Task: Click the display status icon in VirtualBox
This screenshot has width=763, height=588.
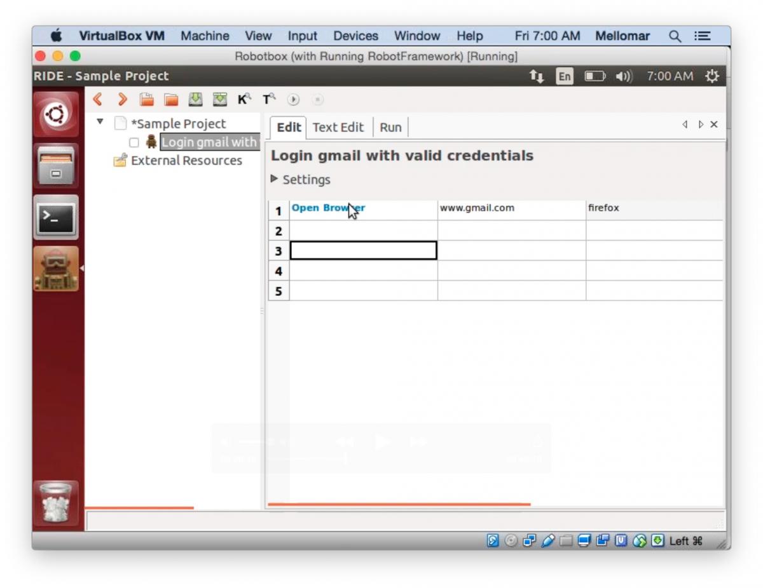Action: pos(584,541)
